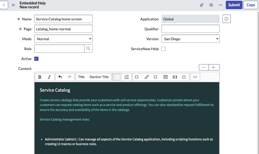Uncheck the Active checkbox

36,59
